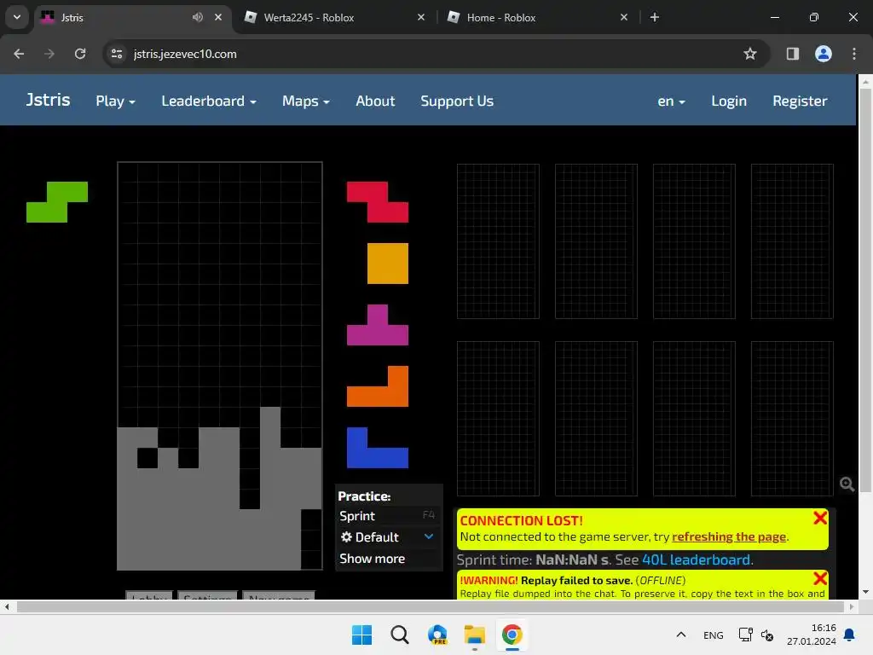
Task: Open Chrome's three-dot menu
Action: click(854, 54)
